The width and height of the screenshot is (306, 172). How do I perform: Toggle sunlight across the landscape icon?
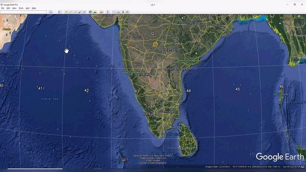[95, 12]
